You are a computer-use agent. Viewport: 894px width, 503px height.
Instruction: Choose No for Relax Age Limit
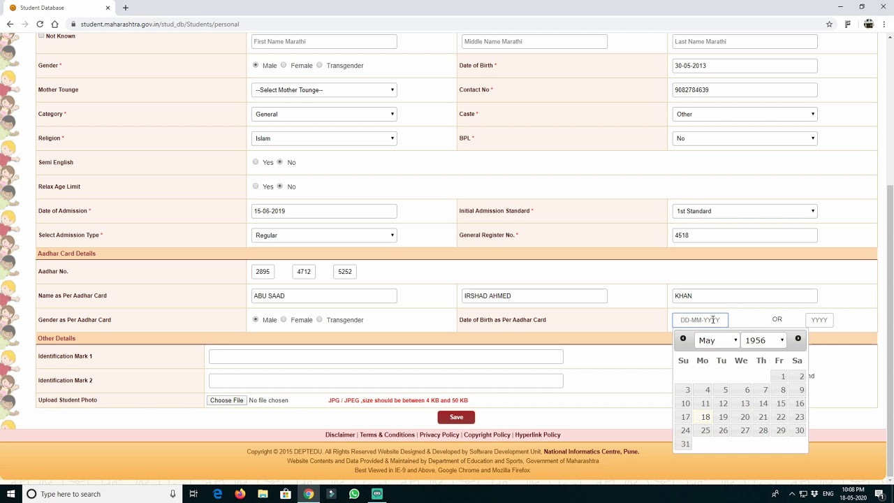[280, 187]
